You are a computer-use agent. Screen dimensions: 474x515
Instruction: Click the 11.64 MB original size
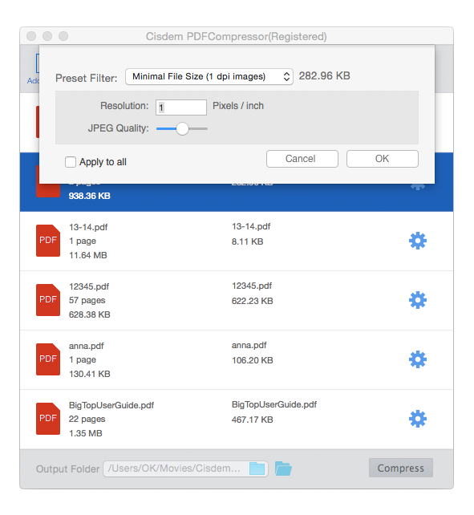[x=88, y=255]
